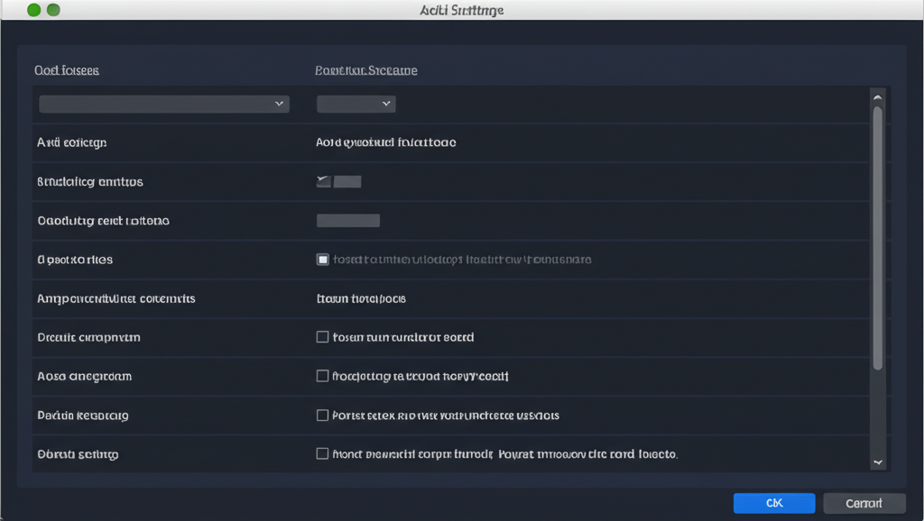The height and width of the screenshot is (521, 924).
Task: Toggle the small checkmark box in the third row
Action: [x=324, y=181]
